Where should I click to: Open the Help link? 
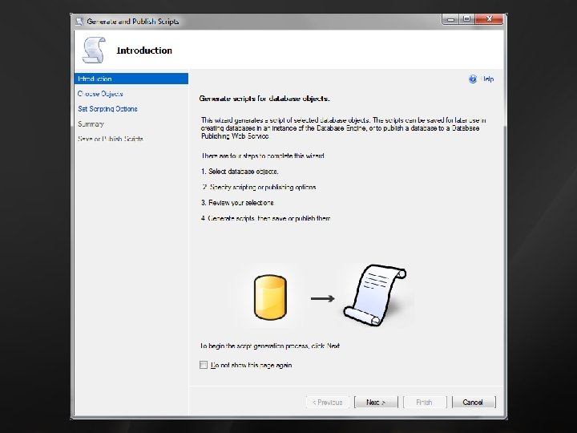point(487,79)
